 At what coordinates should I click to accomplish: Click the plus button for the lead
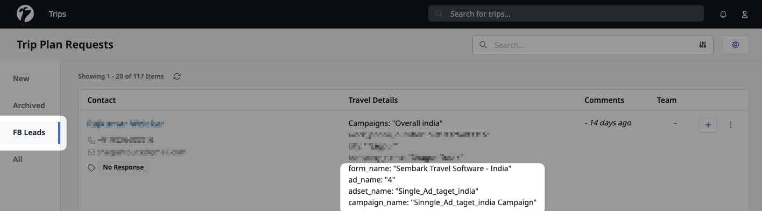pyautogui.click(x=708, y=125)
